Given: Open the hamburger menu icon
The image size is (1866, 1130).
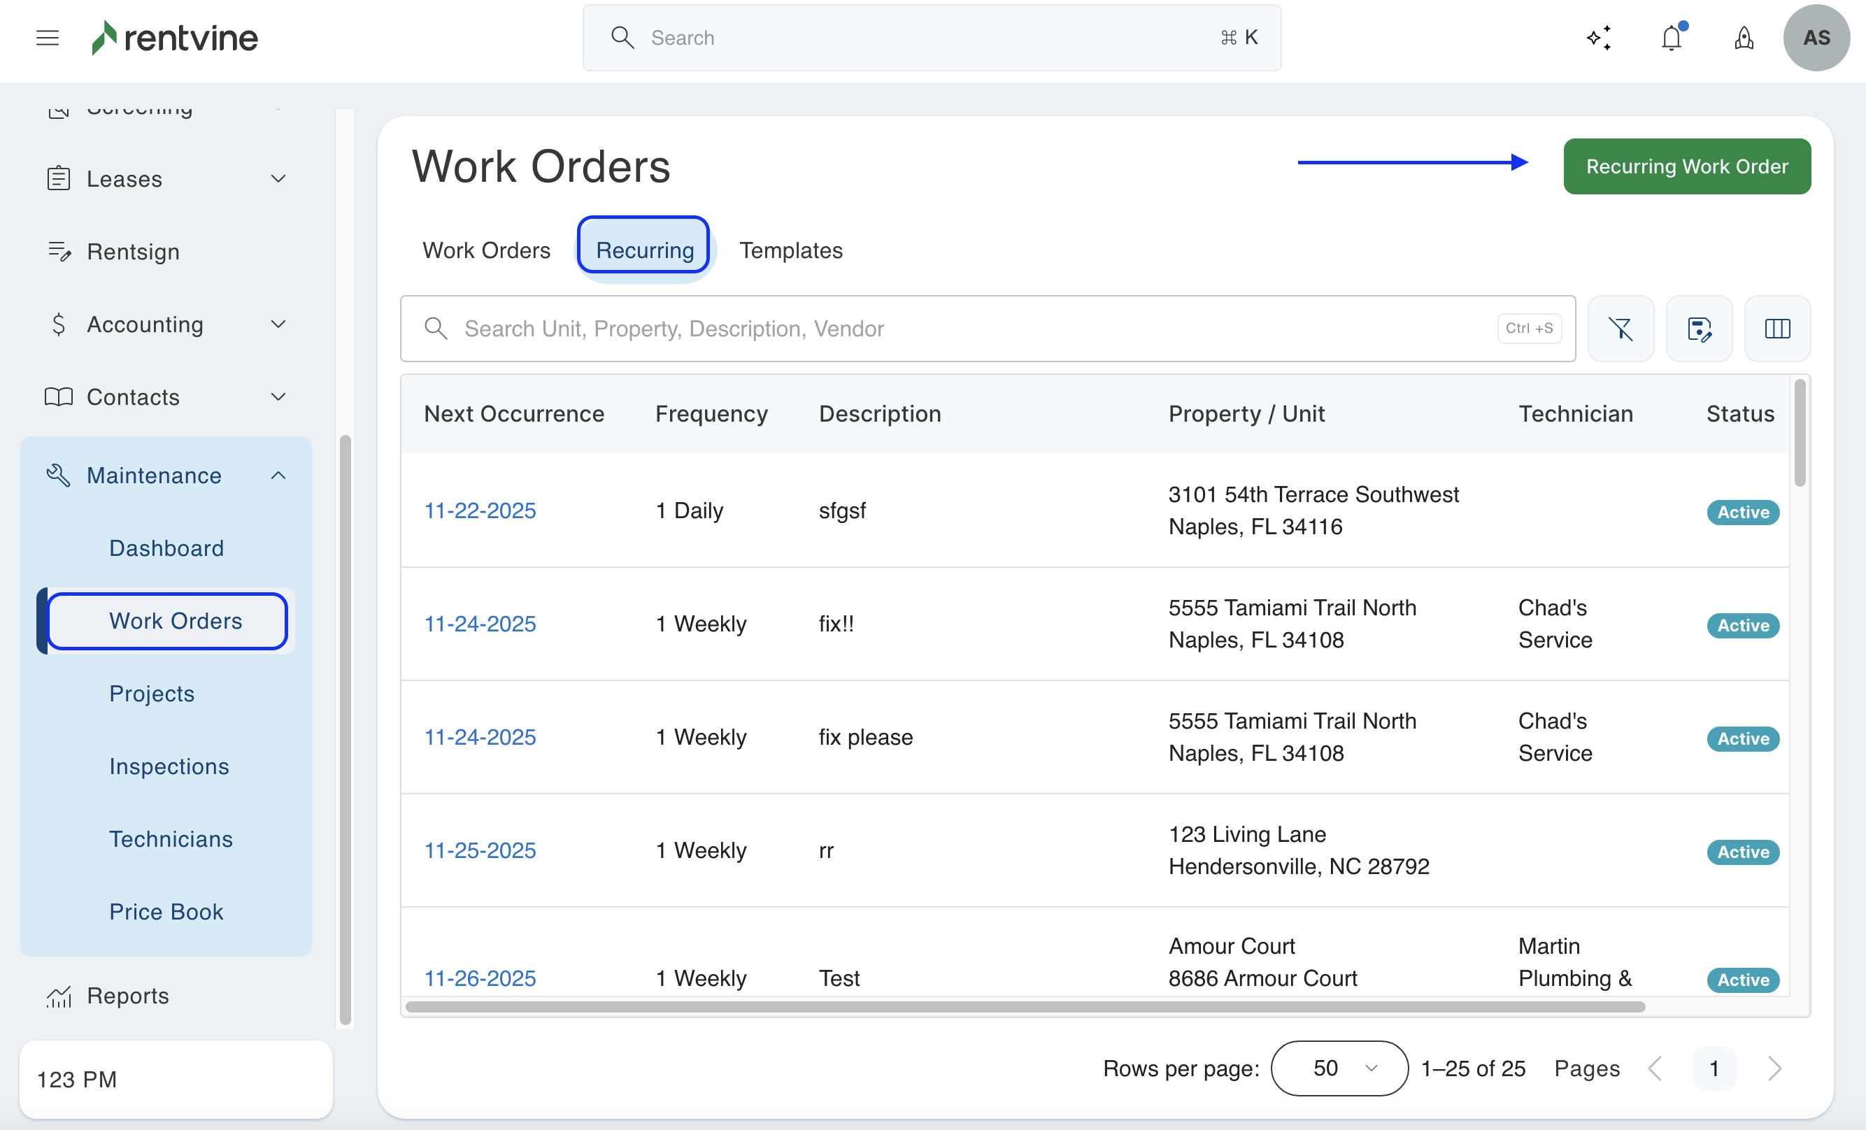Looking at the screenshot, I should pos(47,37).
